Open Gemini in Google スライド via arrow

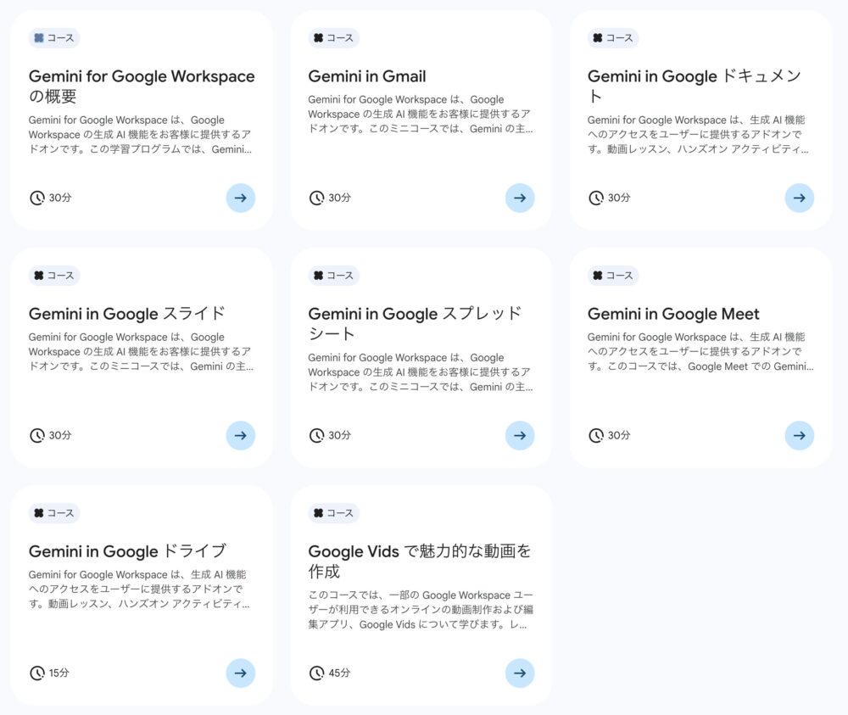point(240,435)
